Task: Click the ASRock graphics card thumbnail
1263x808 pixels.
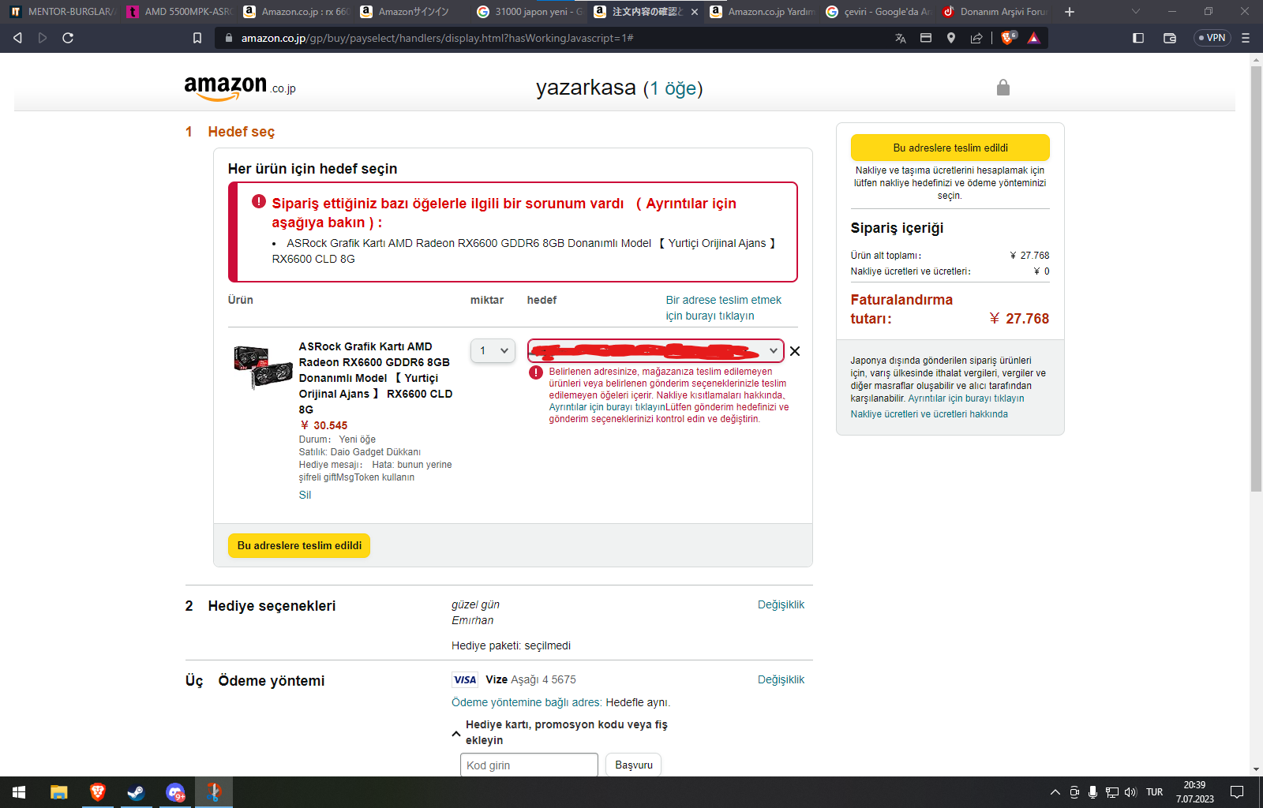Action: pos(263,367)
